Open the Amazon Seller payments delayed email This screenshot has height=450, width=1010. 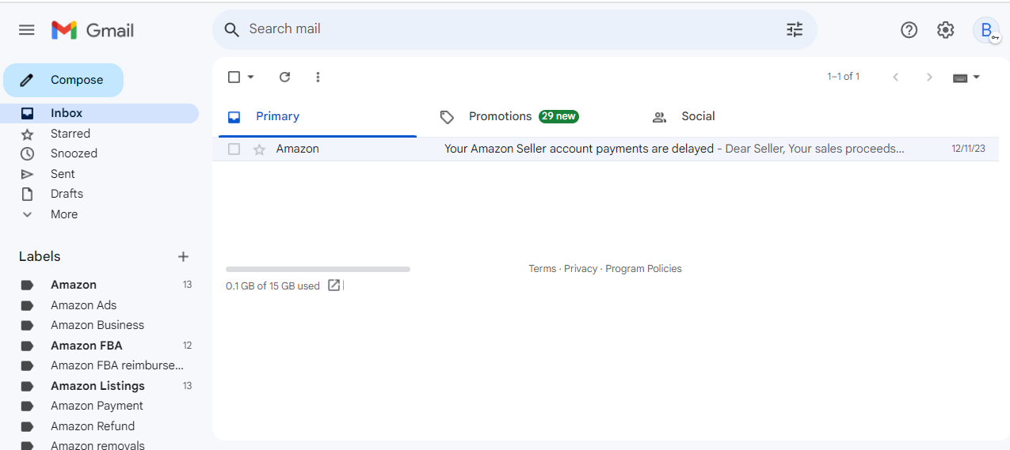coord(605,149)
